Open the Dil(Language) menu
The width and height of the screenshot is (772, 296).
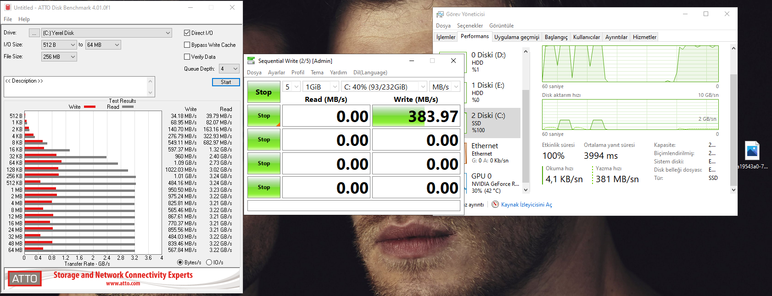[x=370, y=73]
